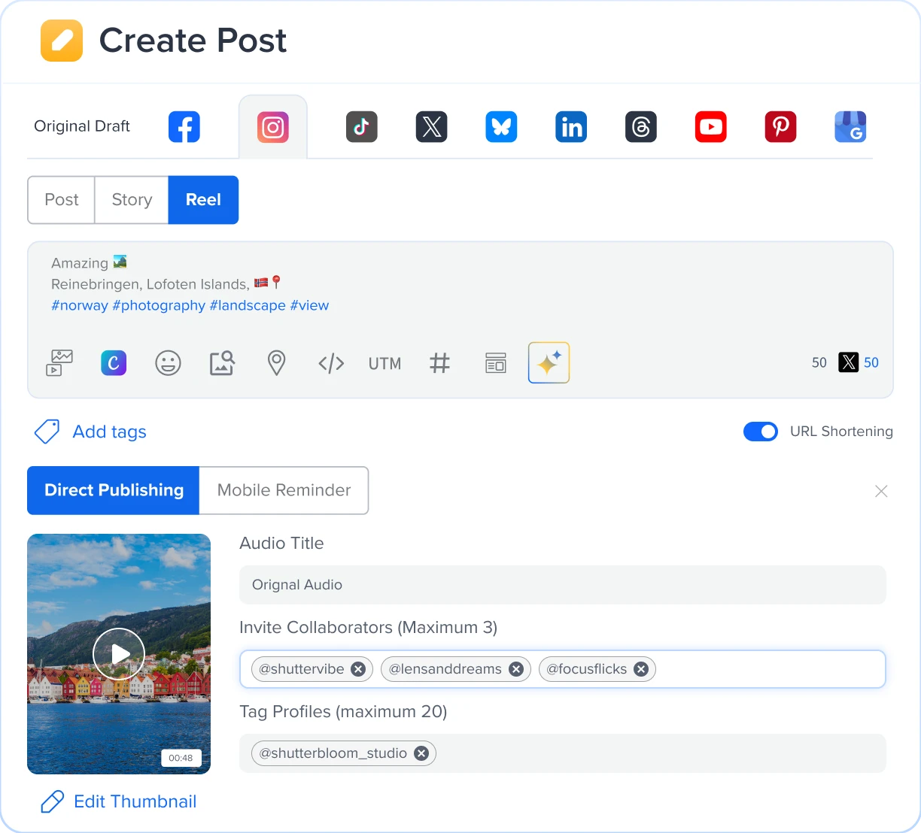Enable URL Shortening
The width and height of the screenshot is (921, 833).
[x=761, y=432]
